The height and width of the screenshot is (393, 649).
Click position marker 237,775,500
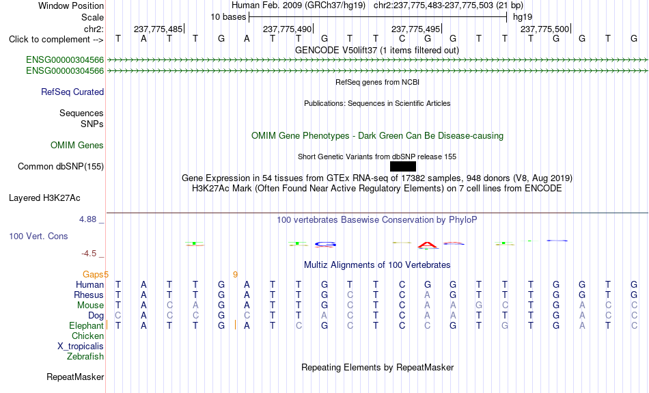coord(544,29)
